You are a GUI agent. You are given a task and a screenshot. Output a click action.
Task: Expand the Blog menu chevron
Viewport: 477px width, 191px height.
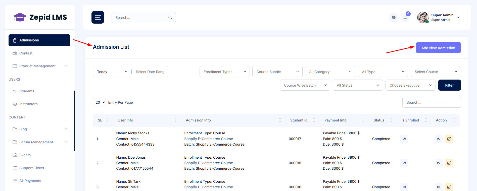(66, 129)
